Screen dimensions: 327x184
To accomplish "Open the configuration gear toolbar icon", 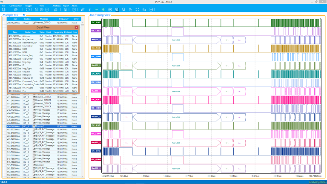I will pos(16,10).
